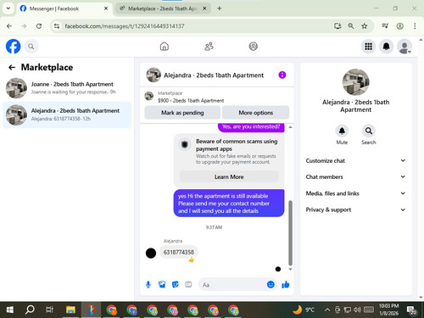The width and height of the screenshot is (424, 318).
Task: Select Alejandra 2beds 1bath Apartment chat
Action: click(67, 114)
